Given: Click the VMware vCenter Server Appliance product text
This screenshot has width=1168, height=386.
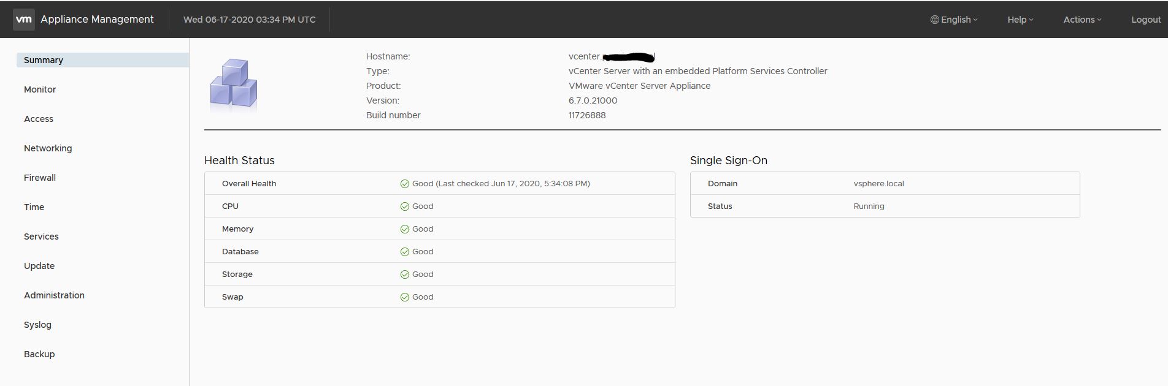Looking at the screenshot, I should point(640,86).
